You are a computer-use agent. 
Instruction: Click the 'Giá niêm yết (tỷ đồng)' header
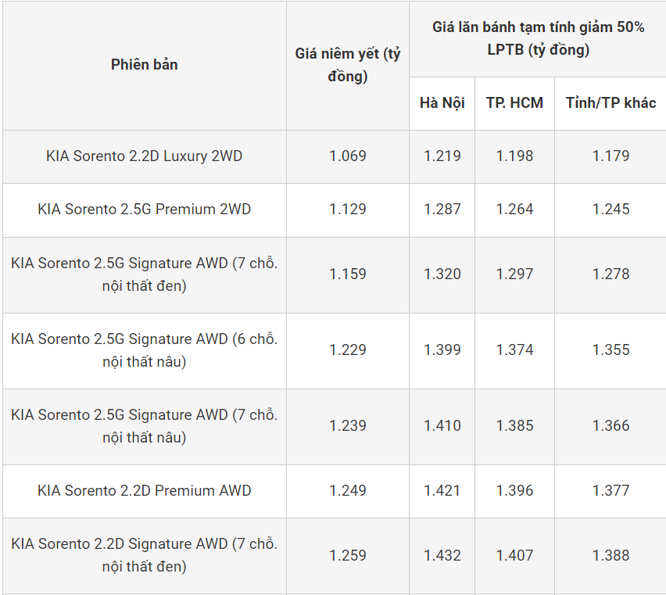pyautogui.click(x=347, y=65)
